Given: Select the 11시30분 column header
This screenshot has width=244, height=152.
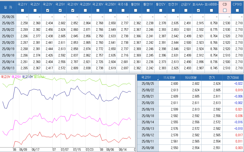Looking at the screenshot, I should (169, 77).
